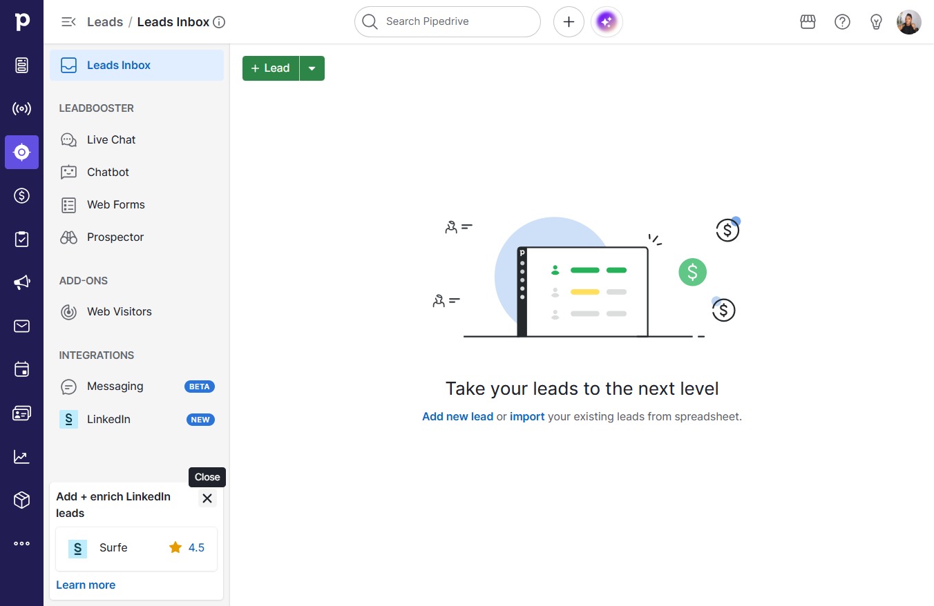The image size is (934, 606).
Task: Open the Marketplace store icon
Action: point(808,22)
